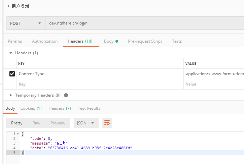
Task: Switch to Raw response view
Action: click(x=36, y=123)
